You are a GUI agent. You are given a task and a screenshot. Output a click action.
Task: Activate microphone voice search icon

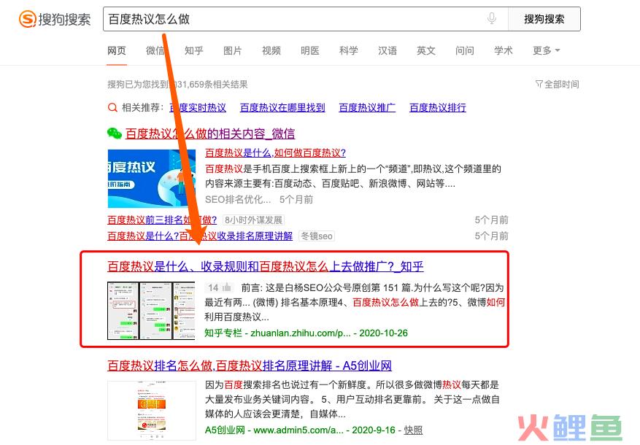point(492,19)
